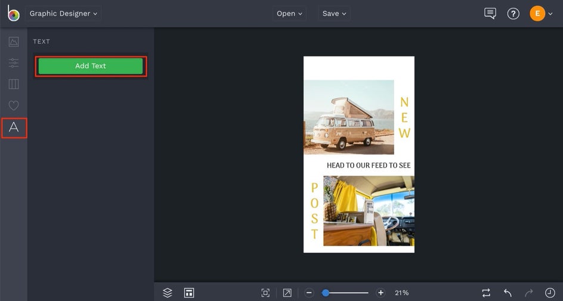563x301 pixels.
Task: Click the green Add Text button
Action: pyautogui.click(x=91, y=66)
